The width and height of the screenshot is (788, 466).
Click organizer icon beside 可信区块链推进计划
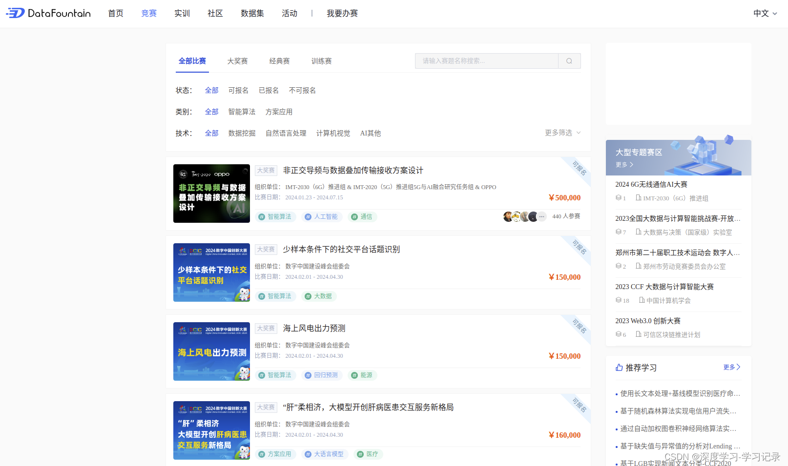click(x=639, y=334)
